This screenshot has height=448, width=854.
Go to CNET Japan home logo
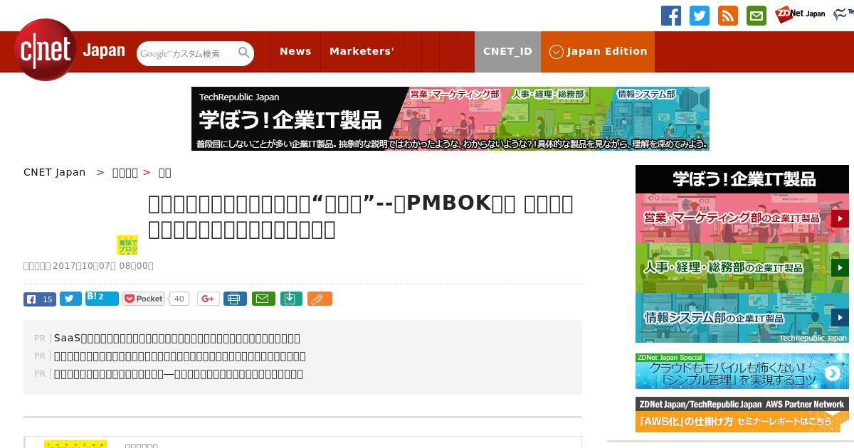(x=70, y=50)
